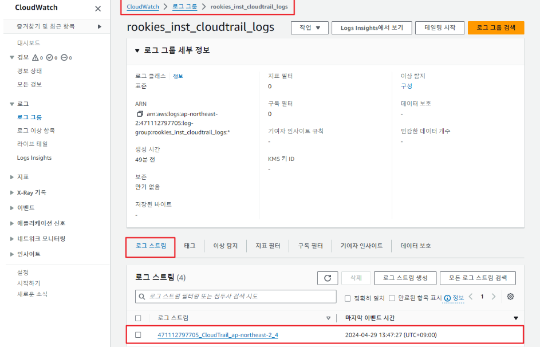The width and height of the screenshot is (540, 347).
Task: Switch to the 구독 필터 tab
Action: [310, 246]
